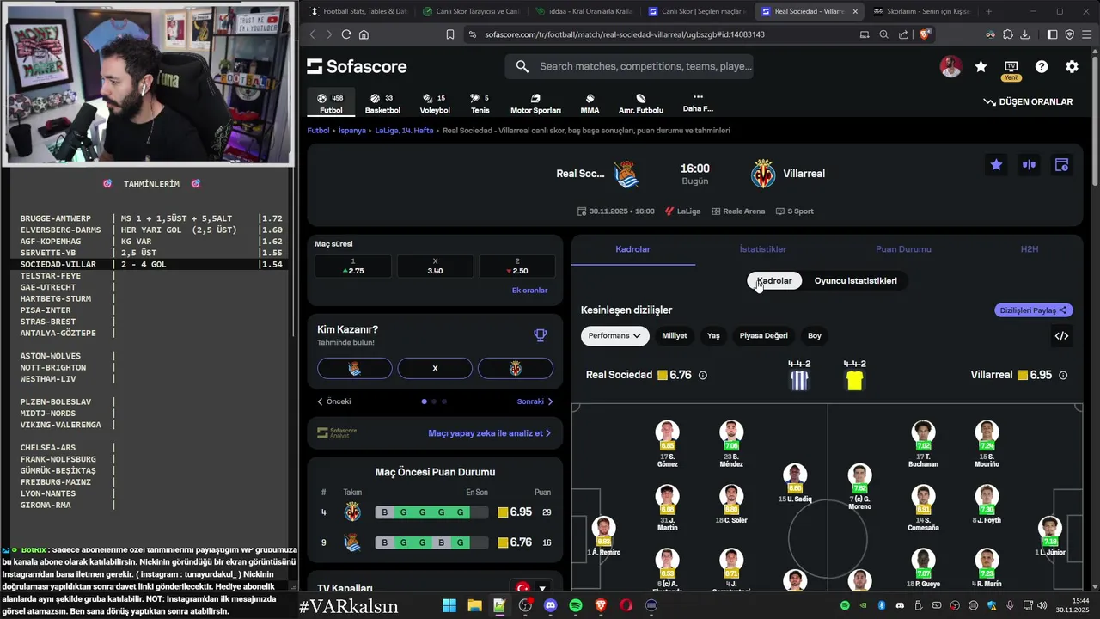Viewport: 1100px width, 619px height.
Task: Open File Explorer from taskbar
Action: (x=474, y=605)
